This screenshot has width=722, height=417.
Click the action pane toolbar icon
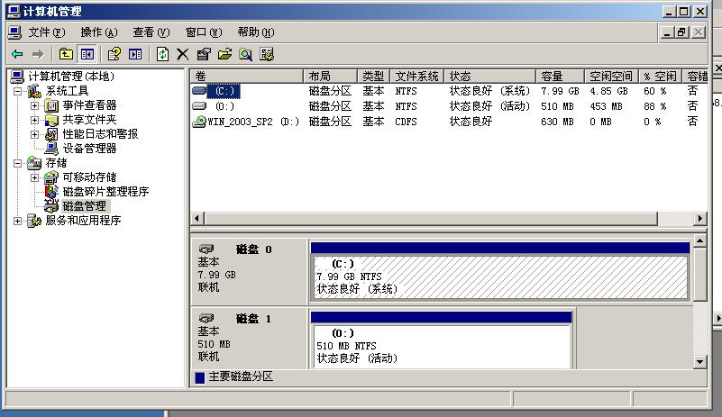[x=135, y=54]
